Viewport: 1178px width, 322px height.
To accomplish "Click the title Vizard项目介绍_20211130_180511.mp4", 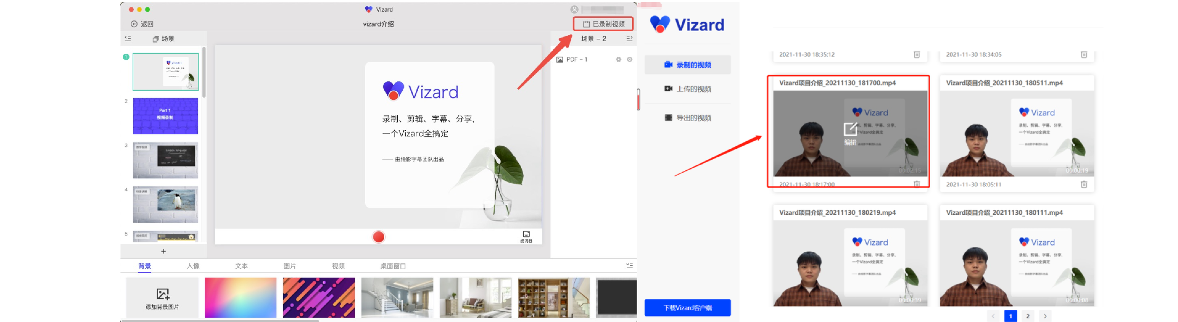I will [1004, 83].
